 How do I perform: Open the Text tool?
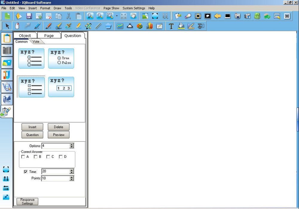coord(171,26)
